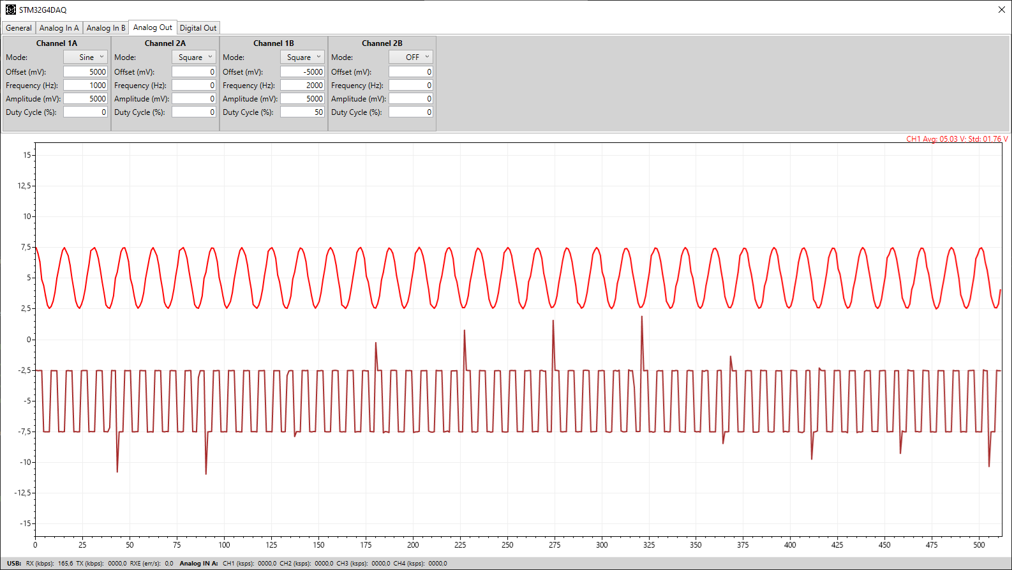
Task: Open the Analog In B tab
Action: pyautogui.click(x=105, y=28)
